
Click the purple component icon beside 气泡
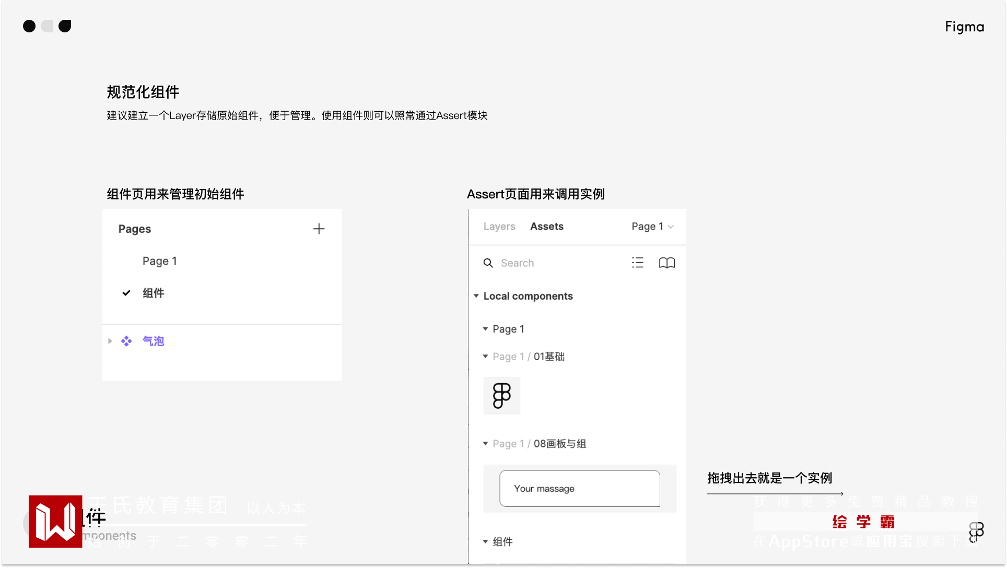[x=126, y=341]
